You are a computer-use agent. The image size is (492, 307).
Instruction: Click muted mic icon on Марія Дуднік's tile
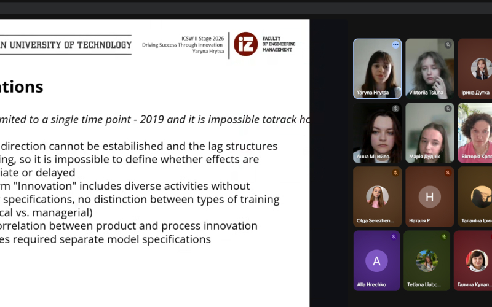pos(448,109)
